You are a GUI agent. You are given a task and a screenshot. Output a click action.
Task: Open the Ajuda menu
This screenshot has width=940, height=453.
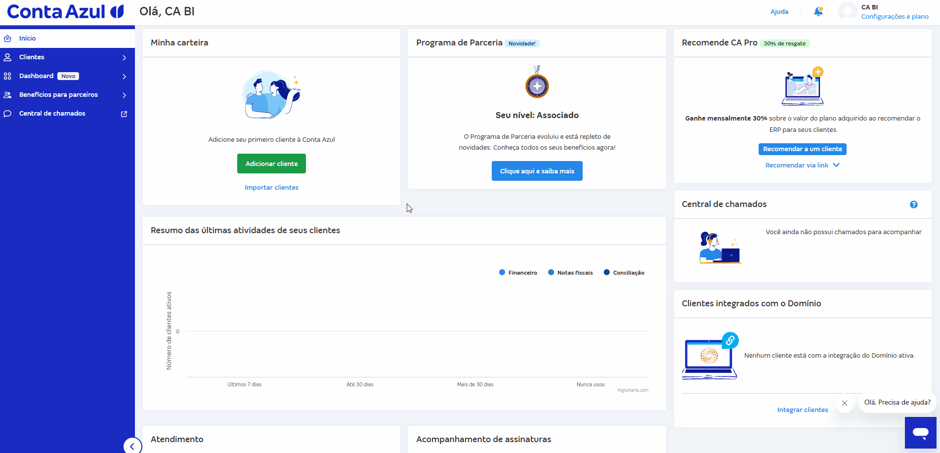point(779,11)
